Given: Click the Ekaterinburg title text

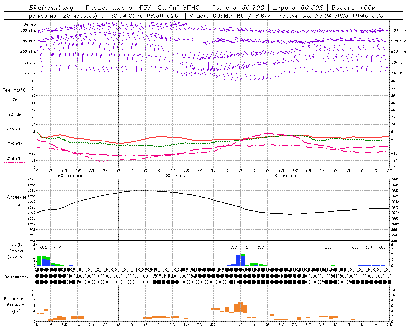Looking at the screenshot, I should tap(51, 8).
